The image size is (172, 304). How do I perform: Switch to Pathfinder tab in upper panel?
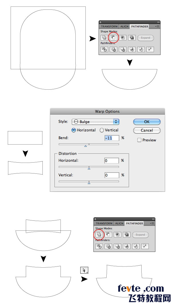[140, 27]
